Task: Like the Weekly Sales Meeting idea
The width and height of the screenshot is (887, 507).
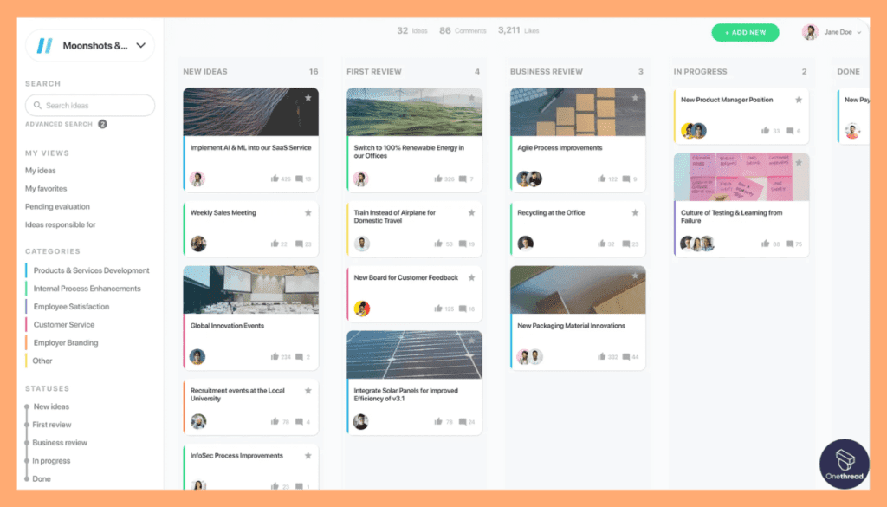Action: (275, 244)
